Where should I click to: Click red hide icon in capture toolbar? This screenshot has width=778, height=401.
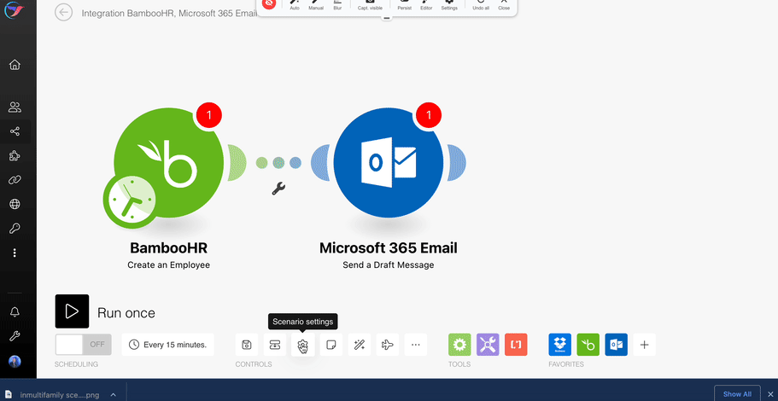point(268,4)
